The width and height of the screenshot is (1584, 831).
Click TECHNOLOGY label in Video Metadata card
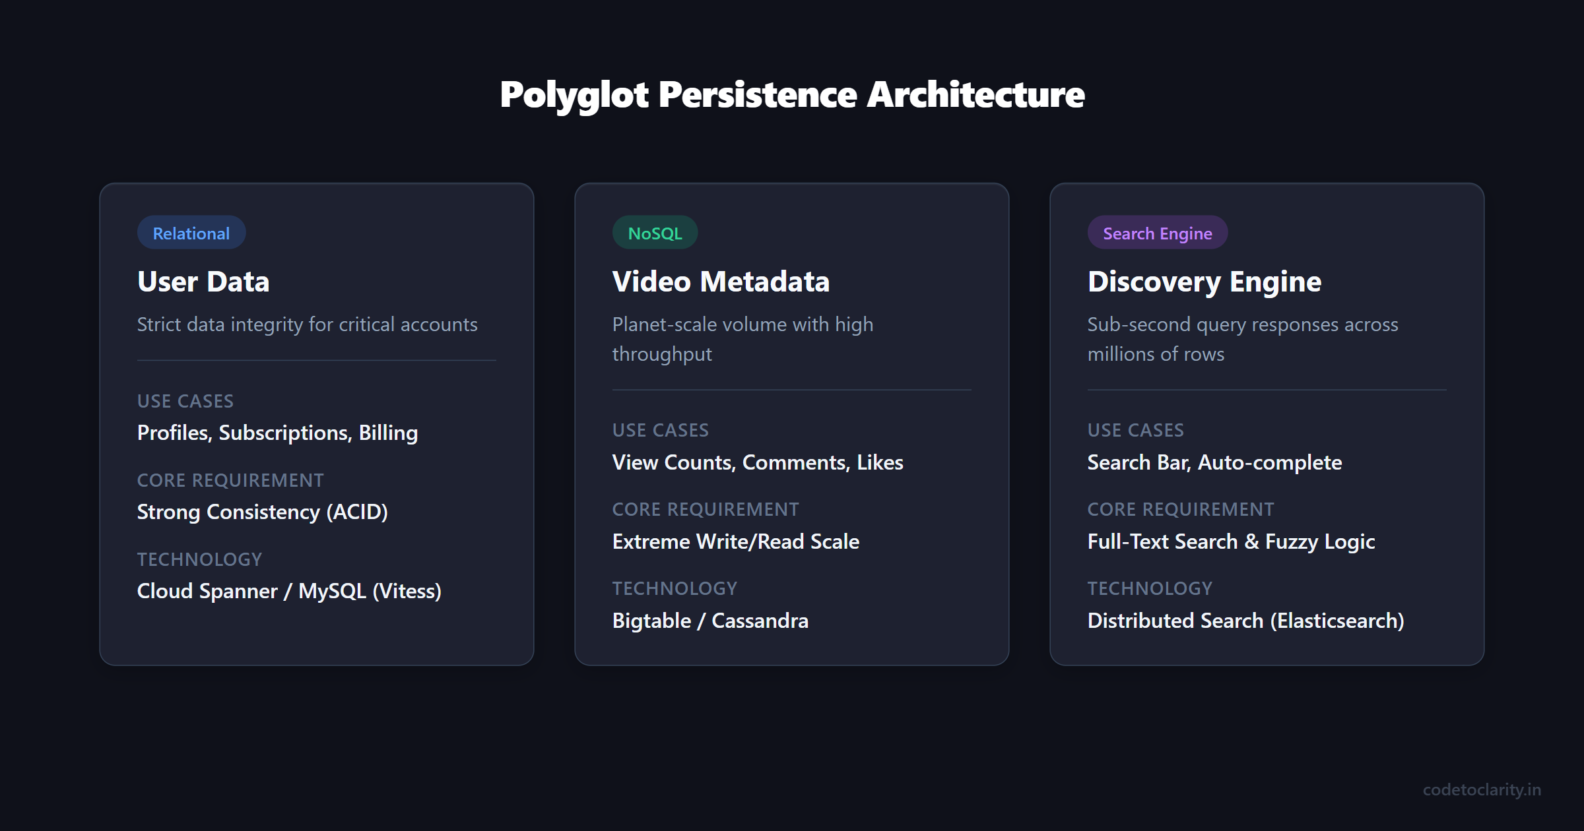tap(675, 588)
